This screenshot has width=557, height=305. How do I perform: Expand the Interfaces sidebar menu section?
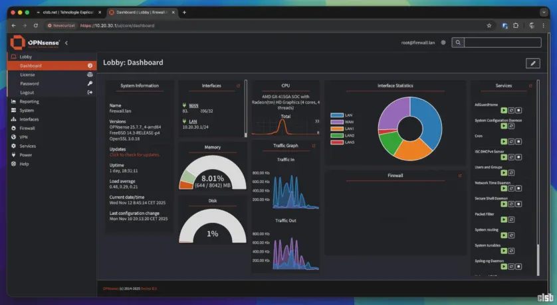click(x=52, y=119)
